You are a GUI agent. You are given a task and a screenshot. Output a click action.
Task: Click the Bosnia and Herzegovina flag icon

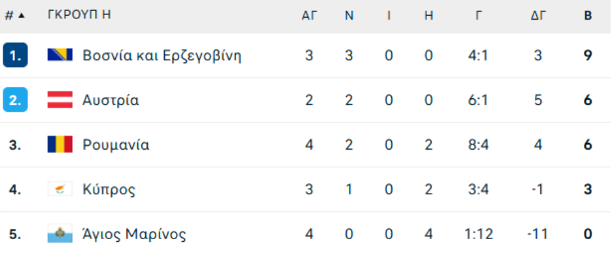(60, 55)
